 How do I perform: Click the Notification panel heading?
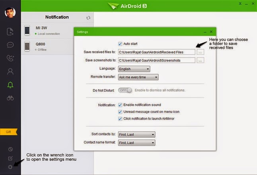pos(57,17)
